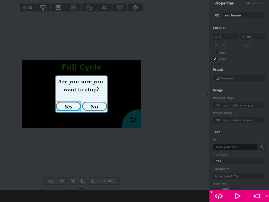Screen dimensions: 269x202
Task: Click the Text section heading
Action: (x=216, y=132)
